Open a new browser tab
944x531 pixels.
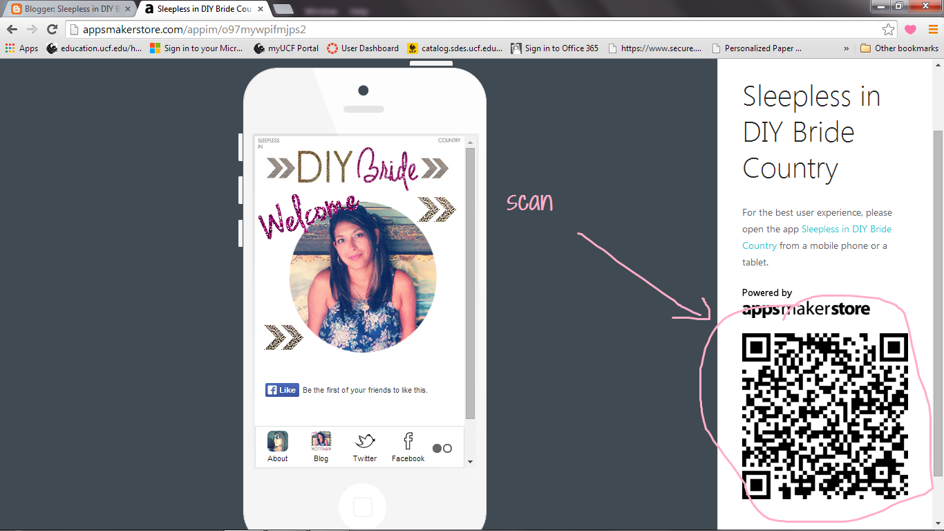tap(283, 9)
